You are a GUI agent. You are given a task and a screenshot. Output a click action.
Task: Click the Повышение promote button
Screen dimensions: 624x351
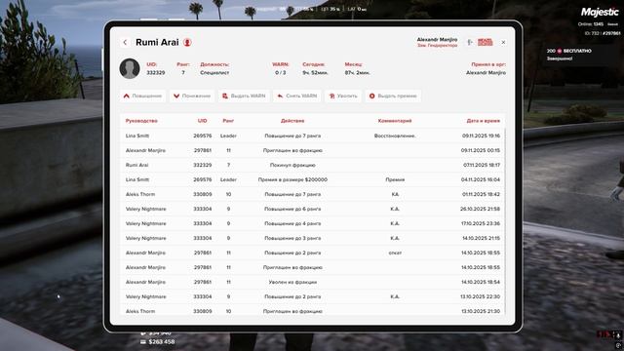point(142,96)
